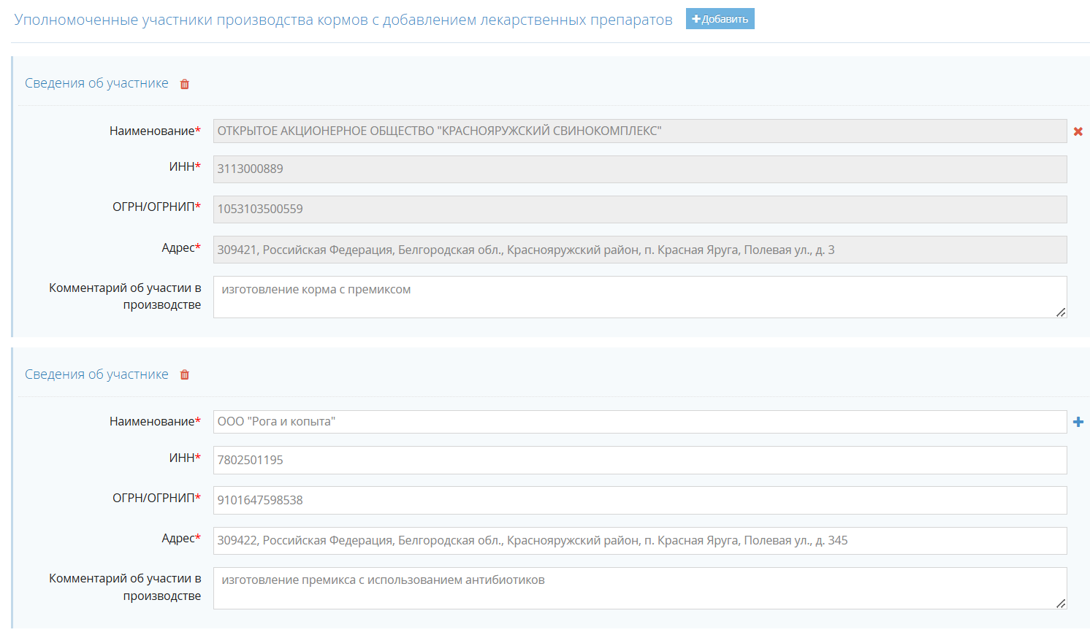The height and width of the screenshot is (635, 1090).
Task: Delete first participant section via trash icon
Action: pyautogui.click(x=185, y=84)
